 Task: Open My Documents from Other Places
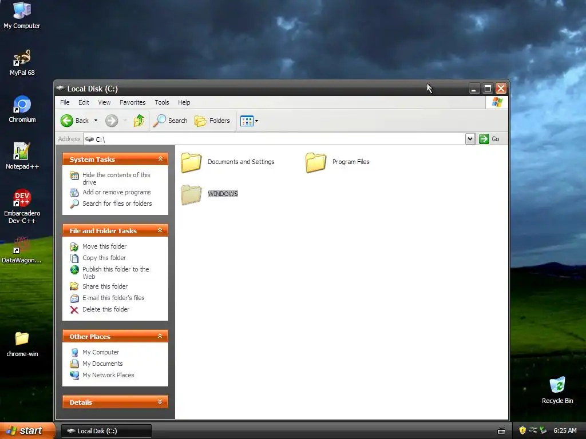coord(102,364)
